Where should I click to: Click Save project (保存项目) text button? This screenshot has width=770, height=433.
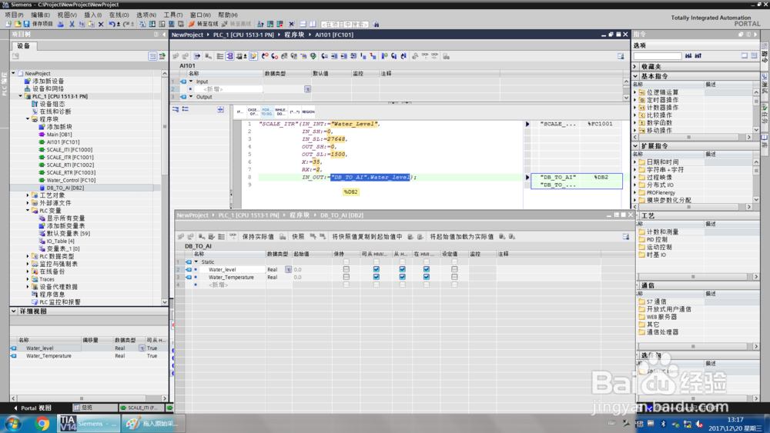click(x=42, y=24)
